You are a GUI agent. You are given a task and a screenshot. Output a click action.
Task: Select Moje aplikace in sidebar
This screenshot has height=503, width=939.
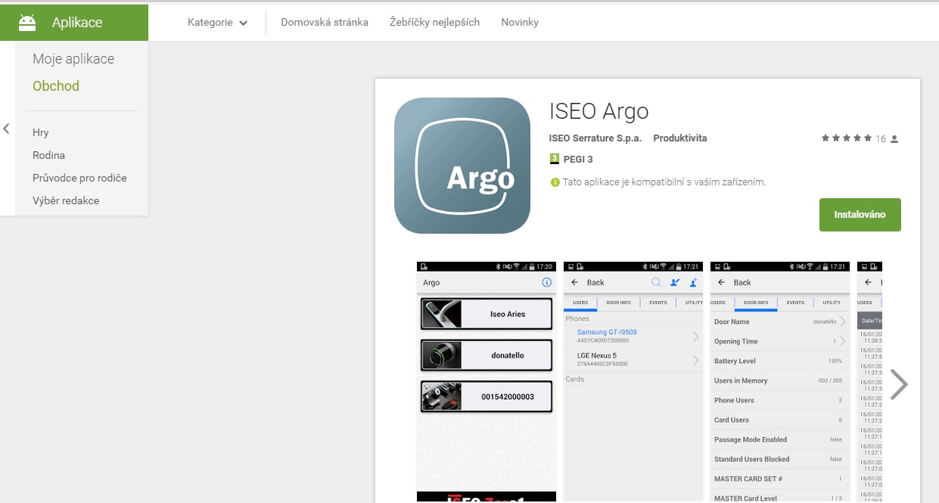pos(73,59)
